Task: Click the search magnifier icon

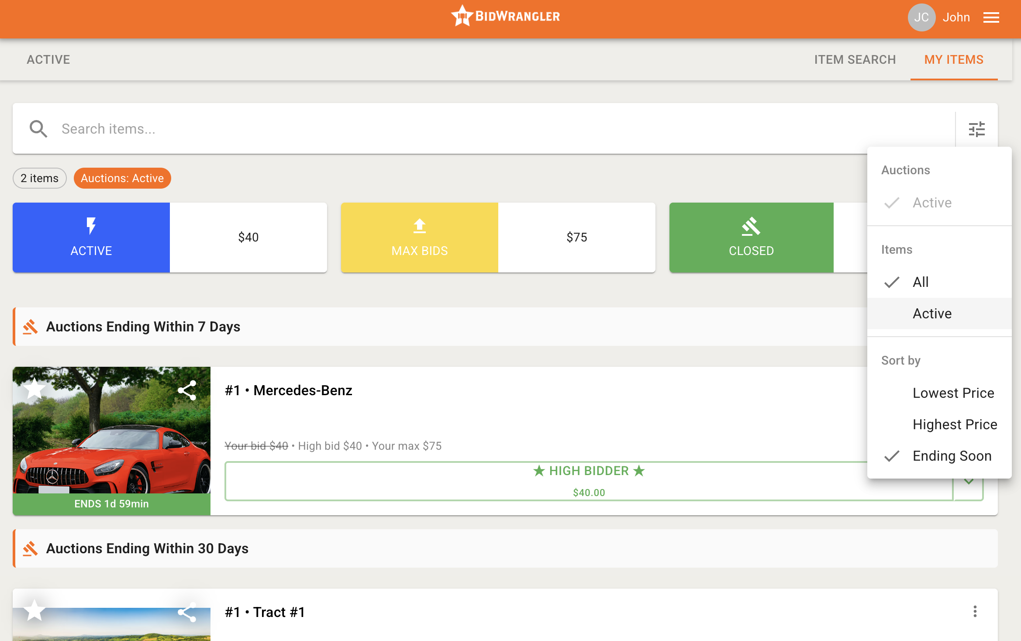Action: [38, 129]
